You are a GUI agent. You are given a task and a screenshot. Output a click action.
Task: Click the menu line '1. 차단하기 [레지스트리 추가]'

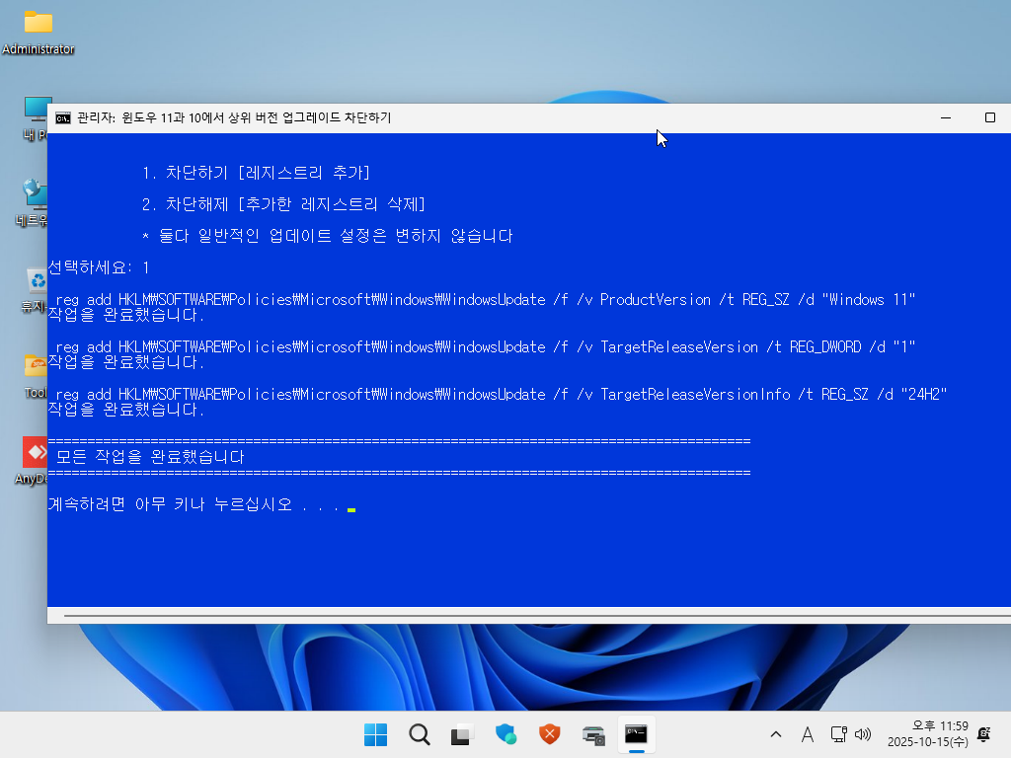[256, 173]
